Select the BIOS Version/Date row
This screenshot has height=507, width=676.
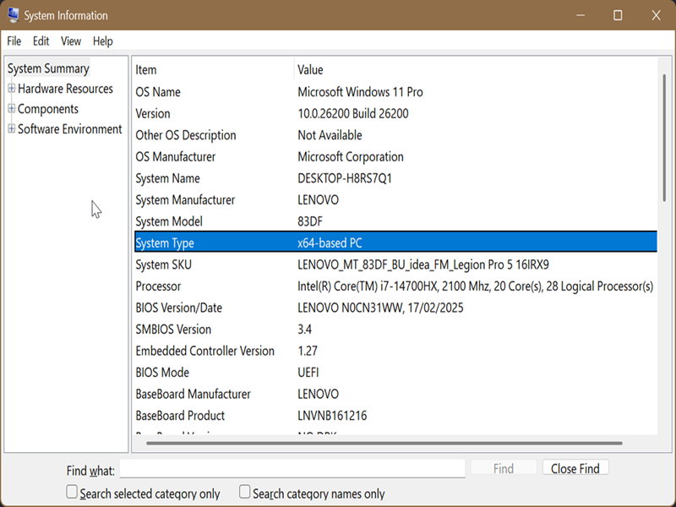click(395, 308)
